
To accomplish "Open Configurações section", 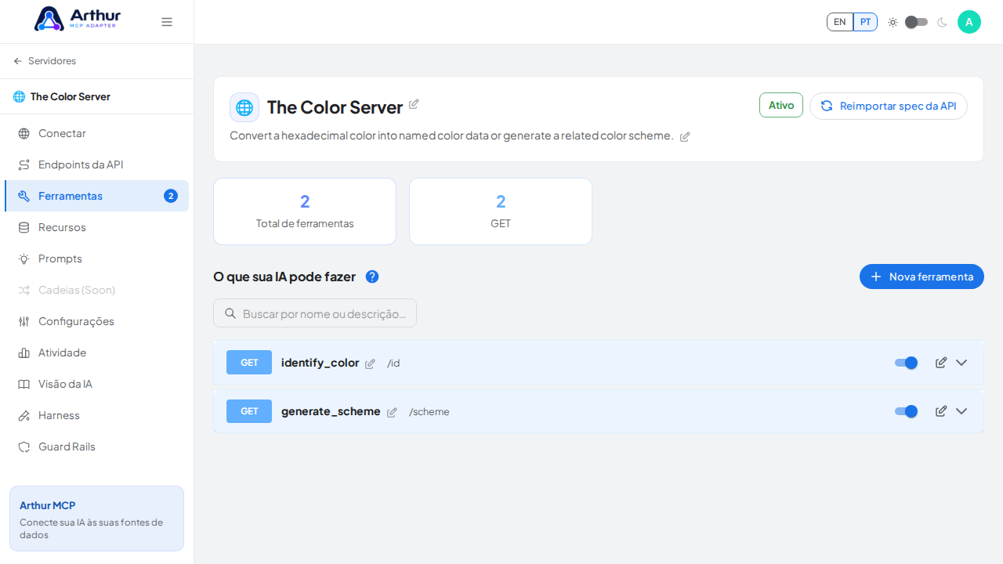I will (x=96, y=321).
